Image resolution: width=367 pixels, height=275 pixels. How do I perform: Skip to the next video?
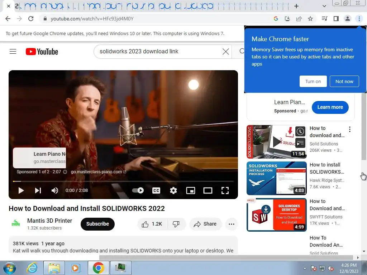coord(38,190)
